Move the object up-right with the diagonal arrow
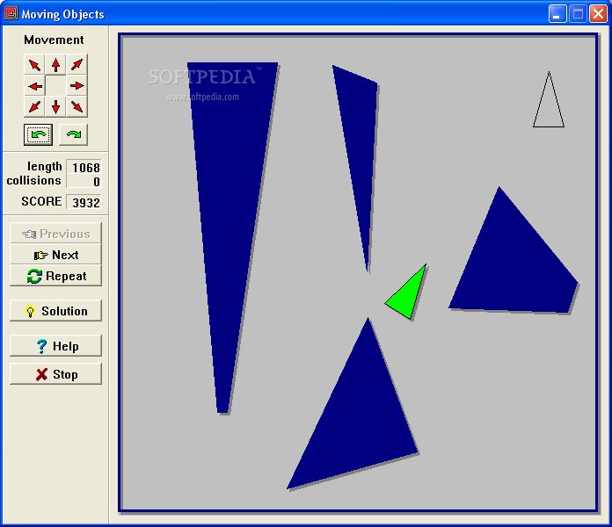This screenshot has width=612, height=527. pos(76,65)
